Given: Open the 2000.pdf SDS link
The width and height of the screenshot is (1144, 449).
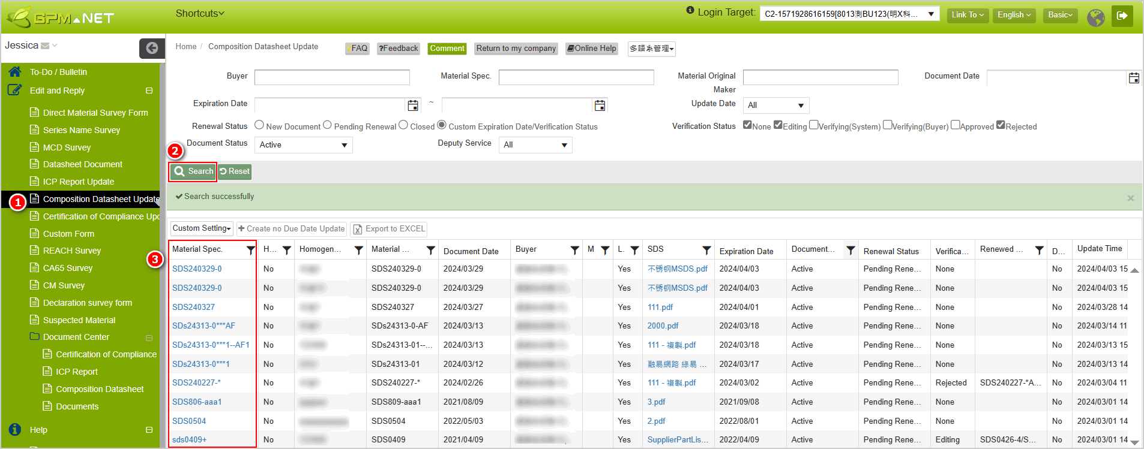Looking at the screenshot, I should pos(663,326).
